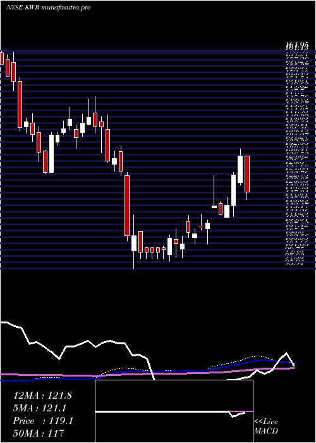Click the tall white candle before last red candle
Image resolution: width=316 pixels, height=443 pixels.
pos(240,169)
